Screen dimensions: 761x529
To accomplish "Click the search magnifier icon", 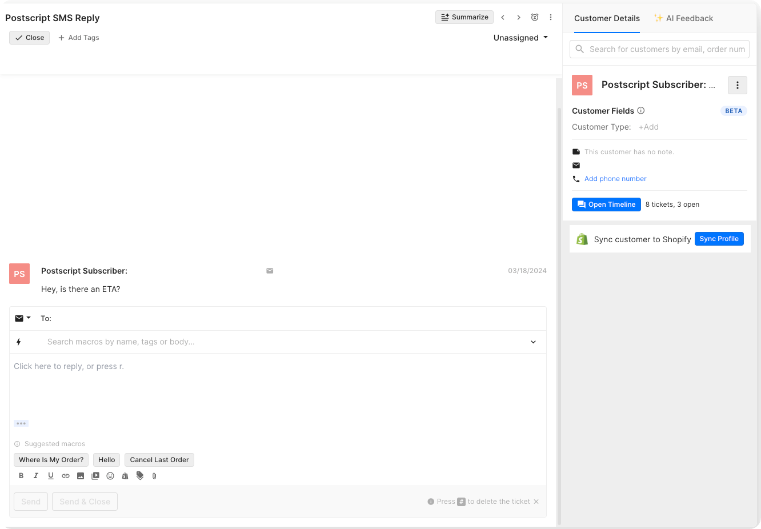I will [579, 49].
